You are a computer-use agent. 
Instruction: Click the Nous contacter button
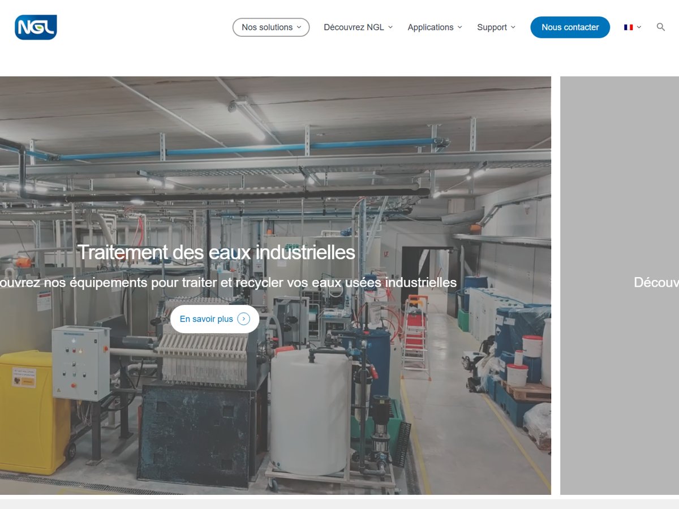click(570, 27)
